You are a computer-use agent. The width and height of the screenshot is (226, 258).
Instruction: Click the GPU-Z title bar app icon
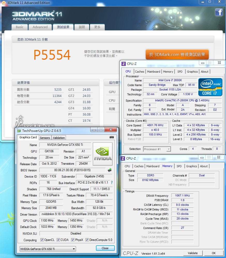click(x=19, y=131)
